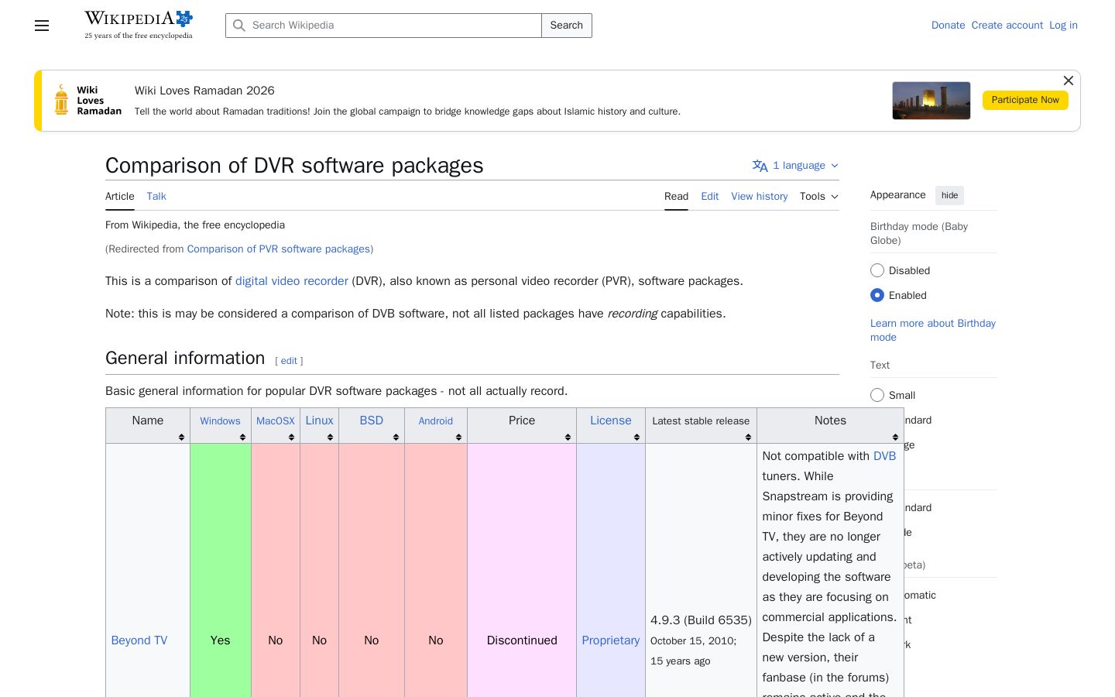Select Disabled for Birthday mode
The image size is (1115, 697).
877,270
